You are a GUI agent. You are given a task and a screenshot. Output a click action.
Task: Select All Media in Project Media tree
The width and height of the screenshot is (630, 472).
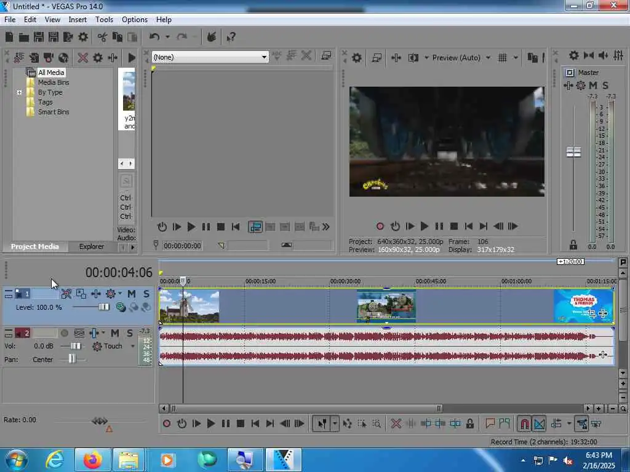(51, 73)
